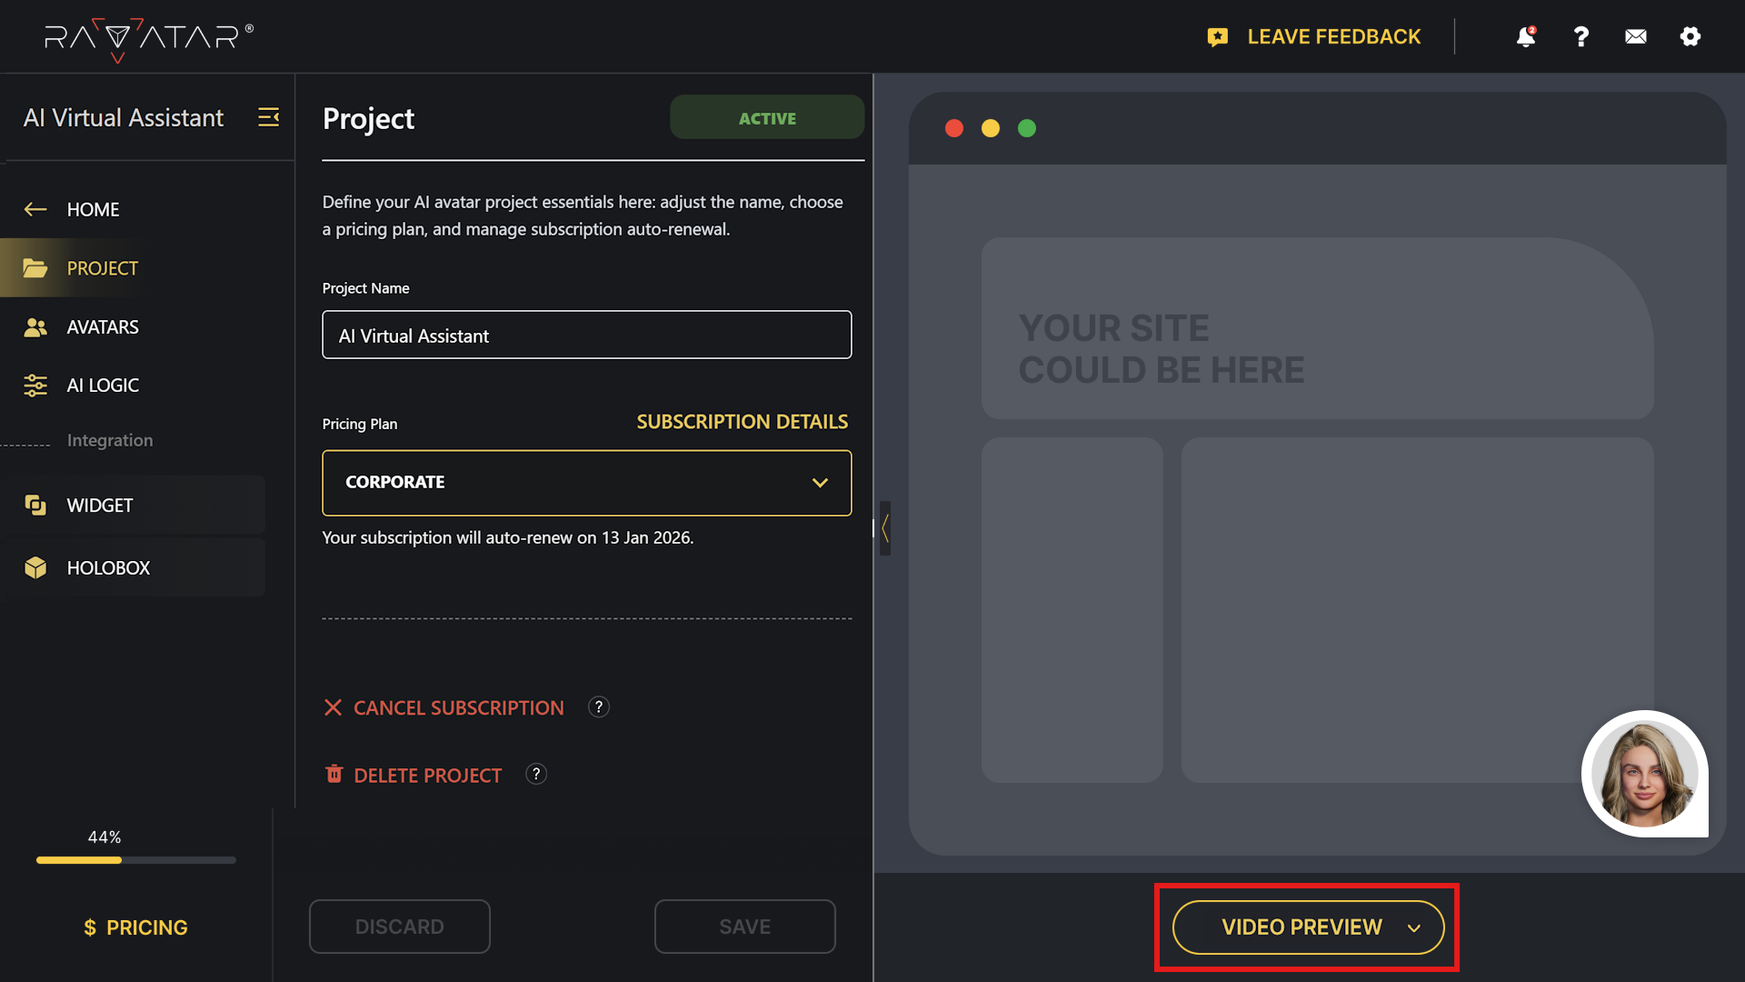Open the messages envelope icon
The width and height of the screenshot is (1745, 982).
coord(1635,36)
